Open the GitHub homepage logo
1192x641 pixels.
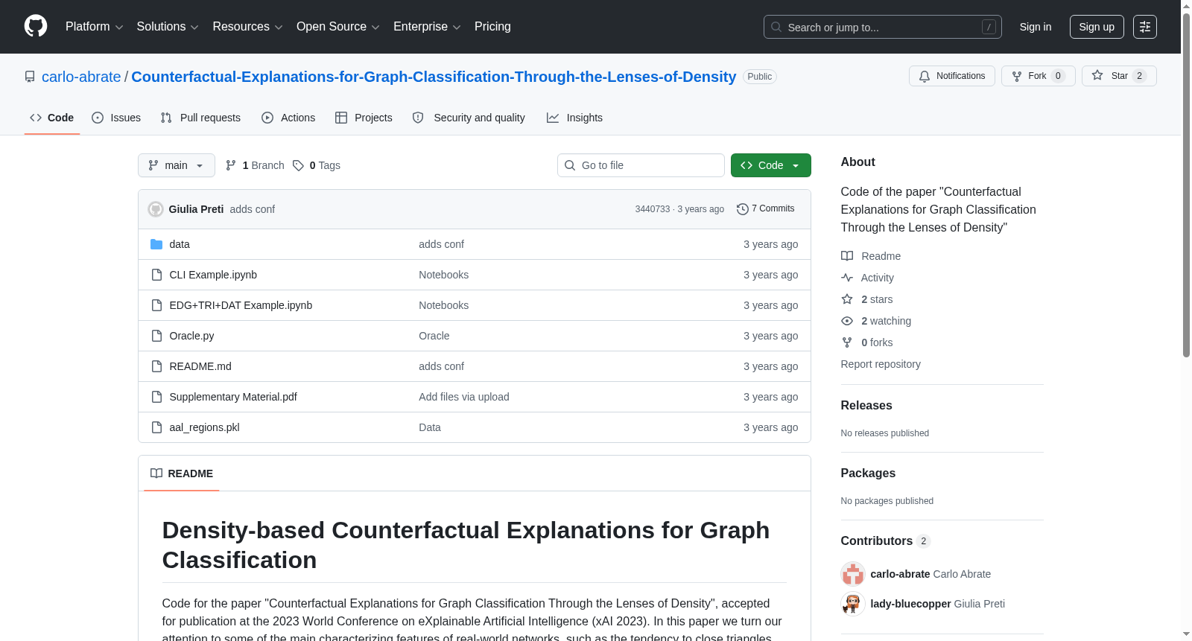pyautogui.click(x=36, y=26)
